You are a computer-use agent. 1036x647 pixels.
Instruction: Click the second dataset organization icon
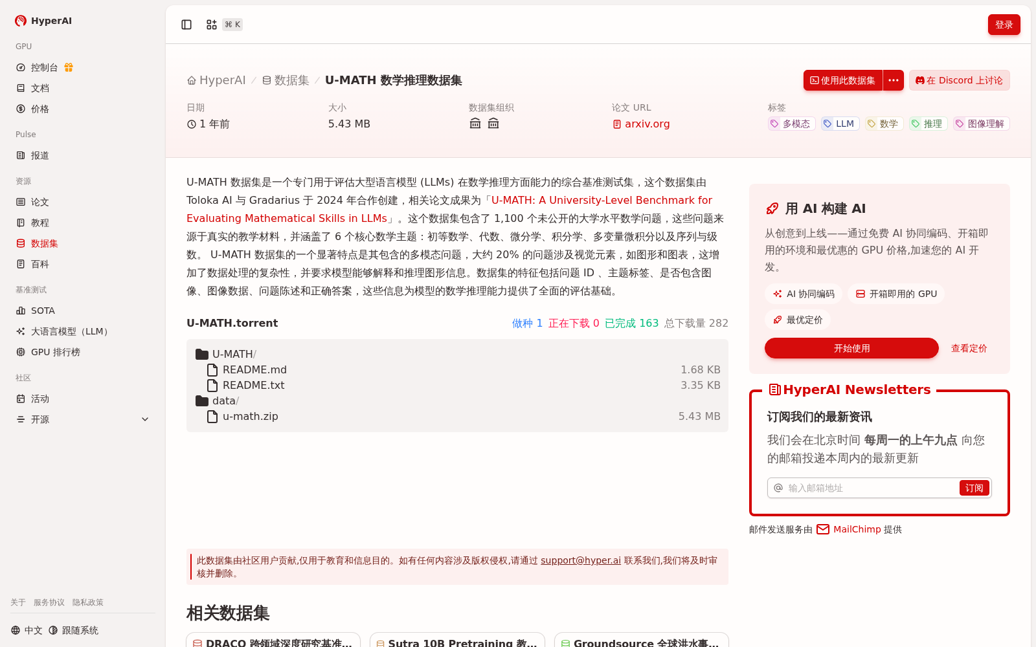pos(493,124)
